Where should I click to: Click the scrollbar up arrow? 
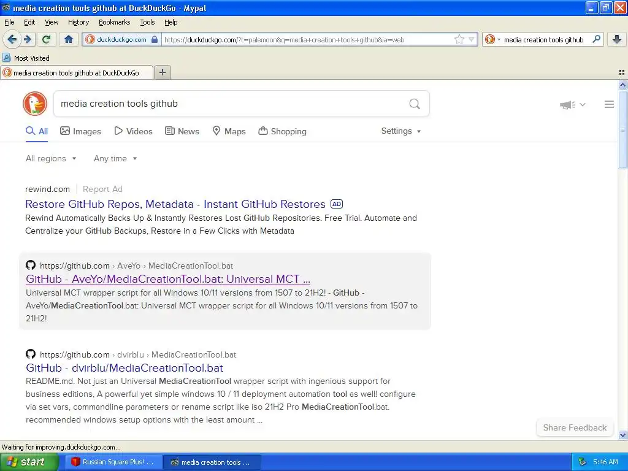pyautogui.click(x=622, y=85)
